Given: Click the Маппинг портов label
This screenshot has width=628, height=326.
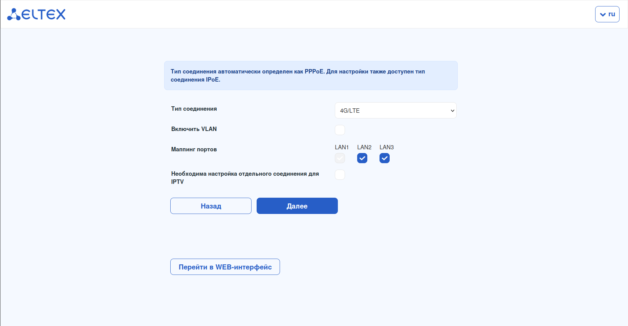Looking at the screenshot, I should click(x=194, y=149).
